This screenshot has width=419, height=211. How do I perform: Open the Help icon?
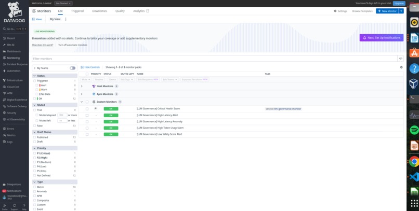click(24, 207)
